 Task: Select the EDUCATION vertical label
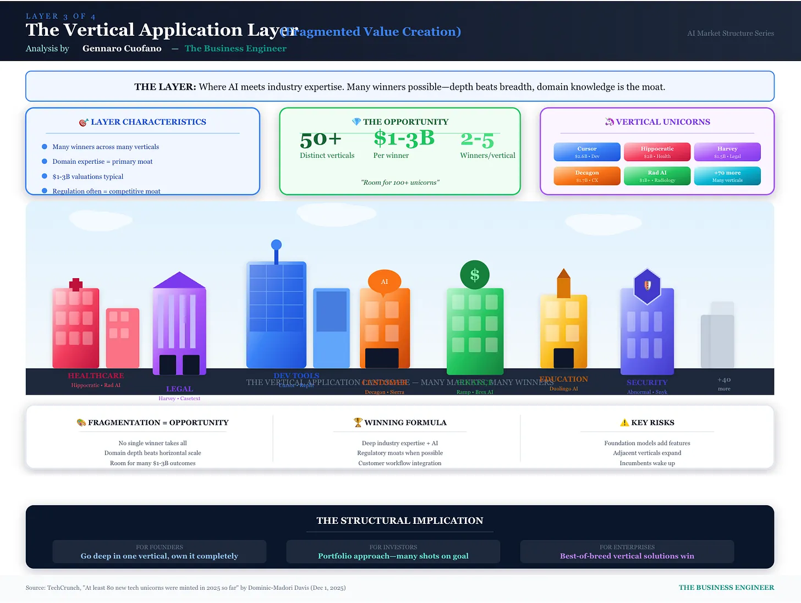563,379
